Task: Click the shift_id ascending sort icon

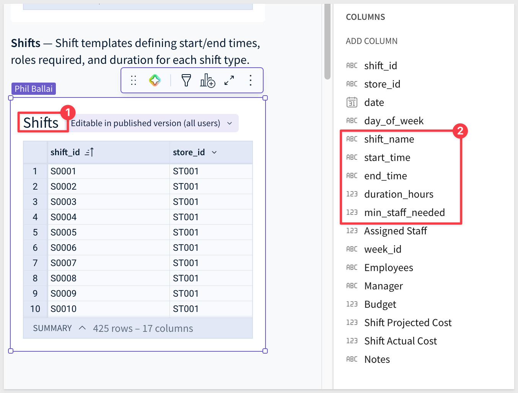Action: (x=89, y=152)
